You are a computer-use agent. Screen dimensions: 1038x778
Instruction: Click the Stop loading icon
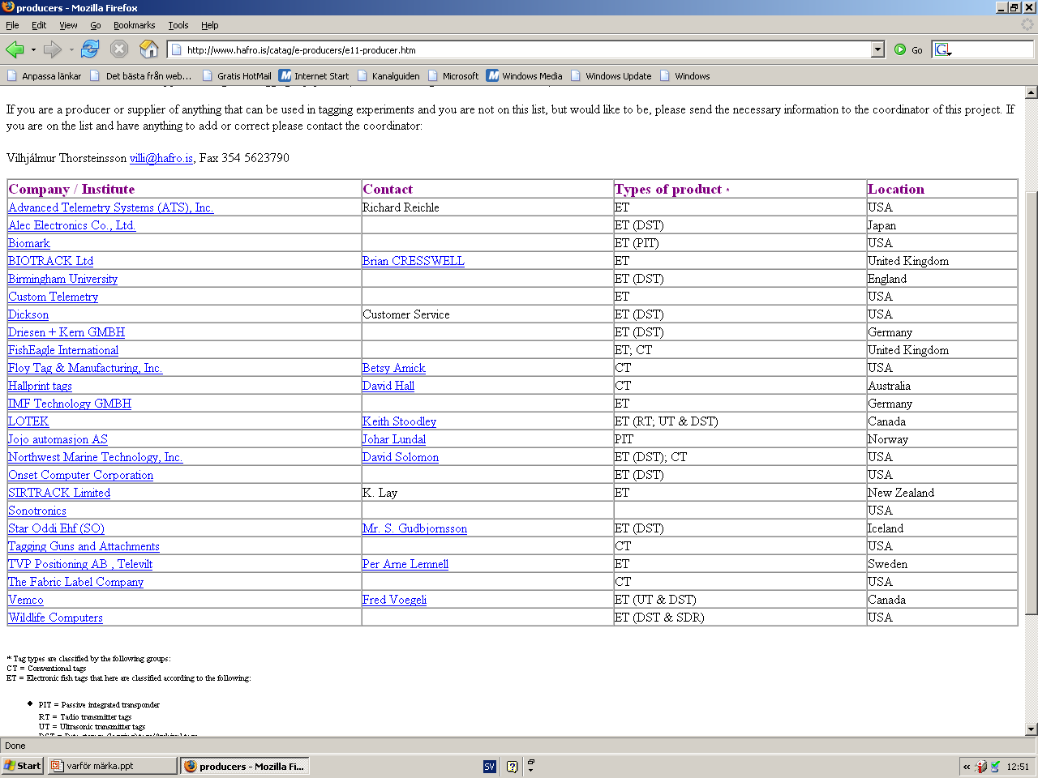[x=119, y=49]
